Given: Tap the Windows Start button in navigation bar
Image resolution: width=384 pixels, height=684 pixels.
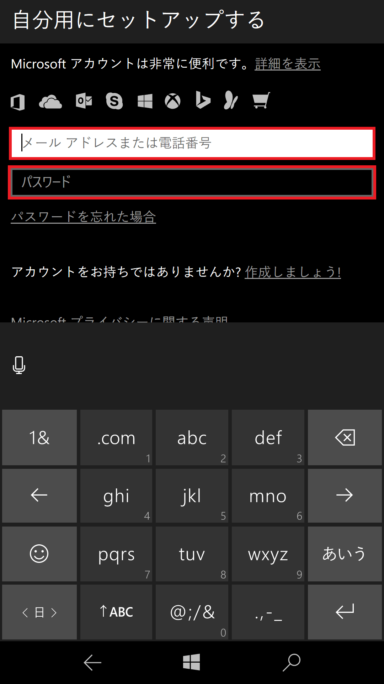Looking at the screenshot, I should [x=192, y=662].
